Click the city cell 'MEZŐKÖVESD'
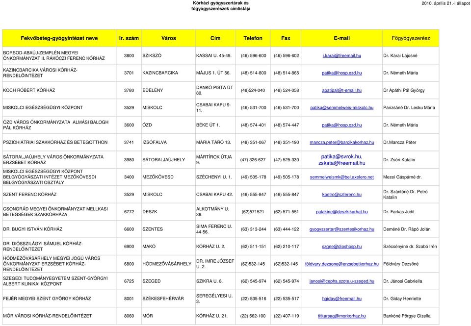 [158, 177]
